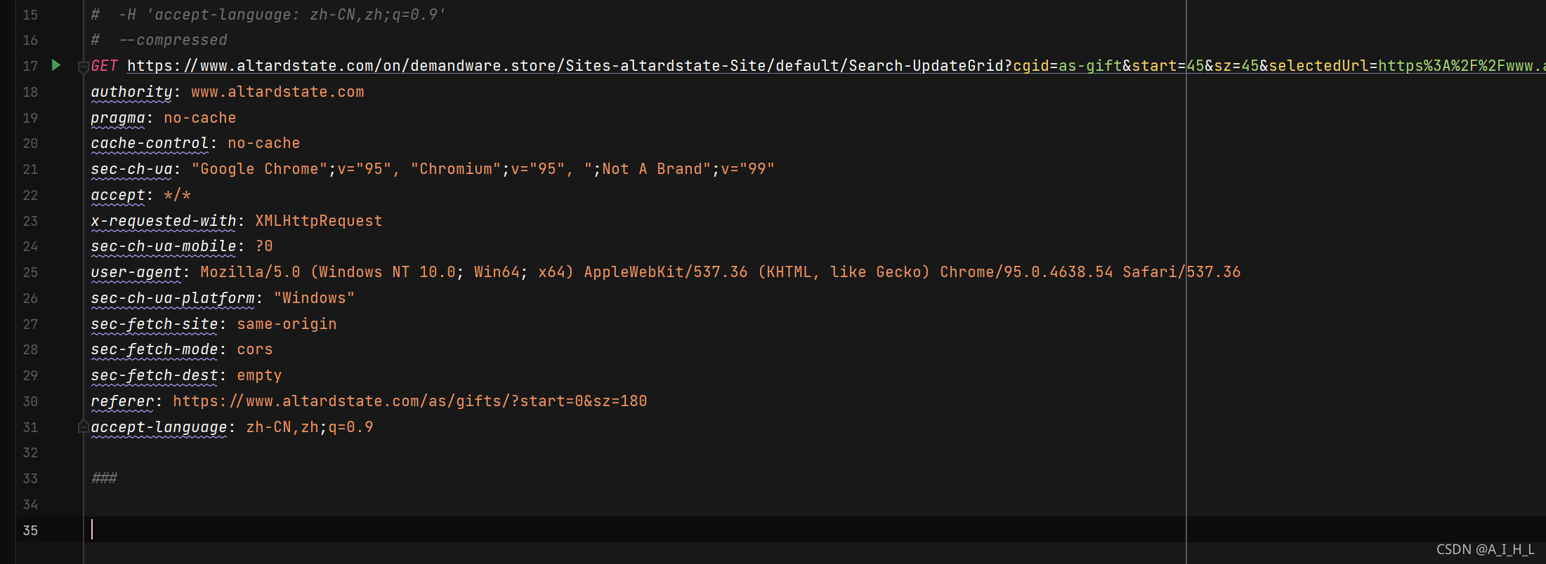This screenshot has width=1546, height=564.
Task: Click the 'sec-ch-ua' header on line 21
Action: point(131,169)
